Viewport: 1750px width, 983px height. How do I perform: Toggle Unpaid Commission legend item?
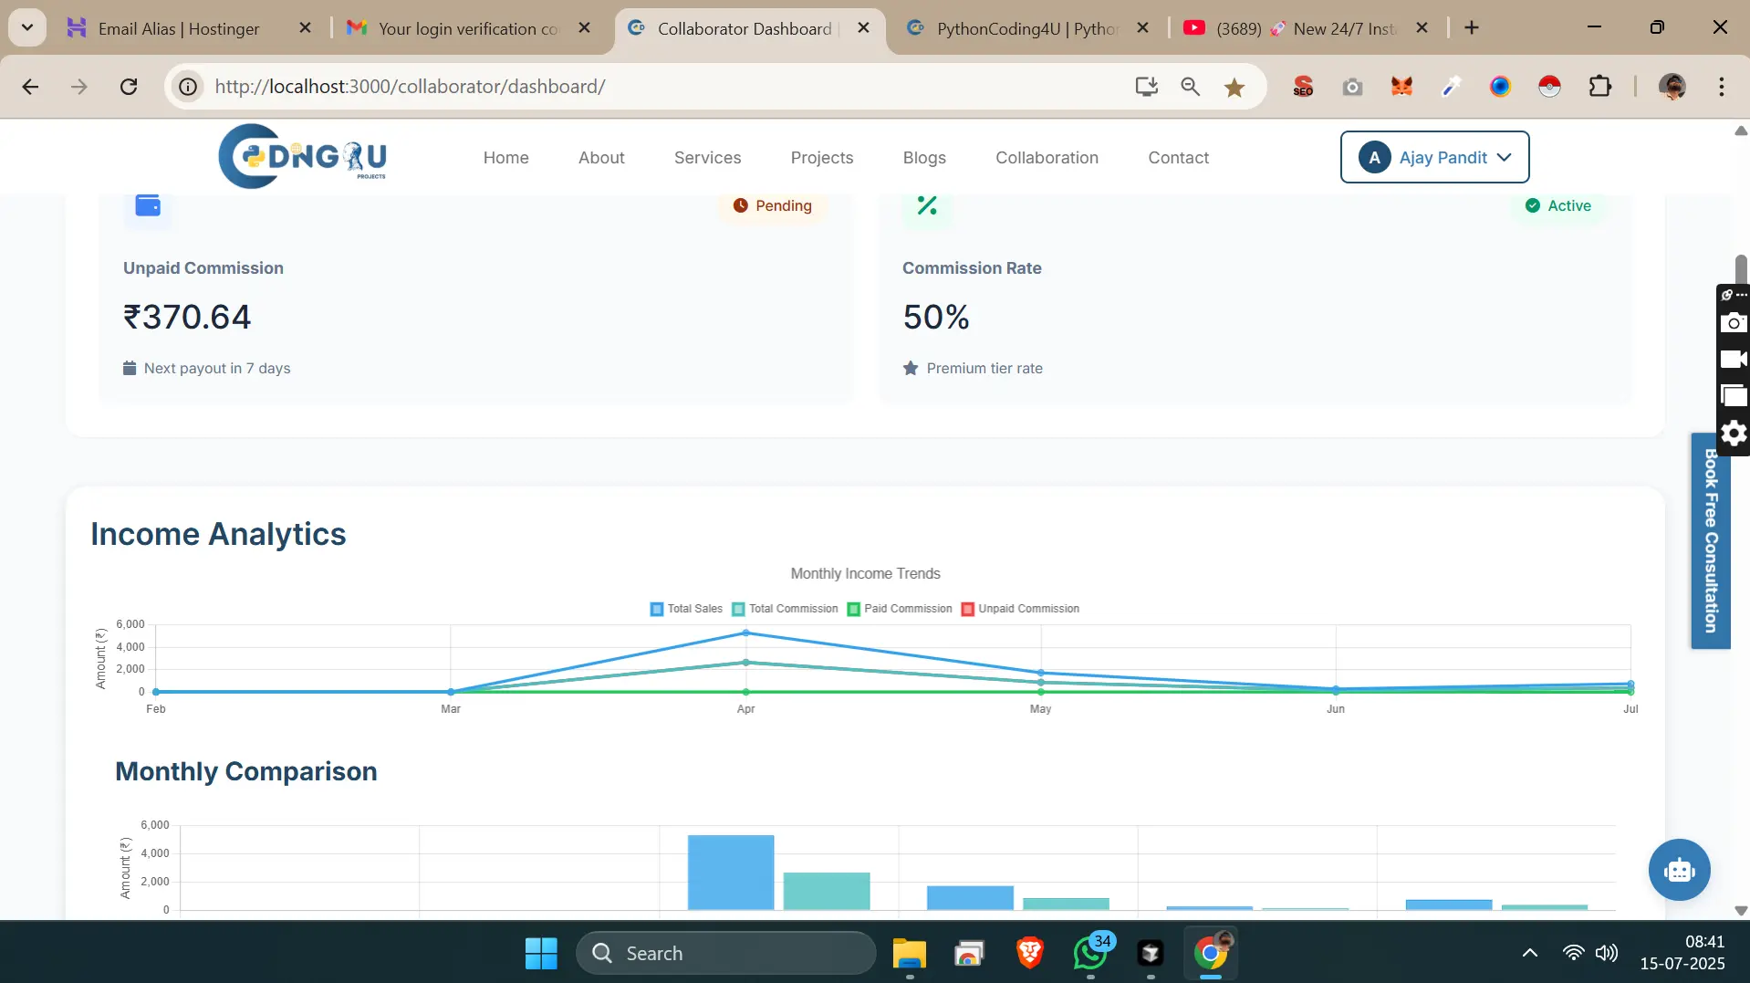(1020, 609)
